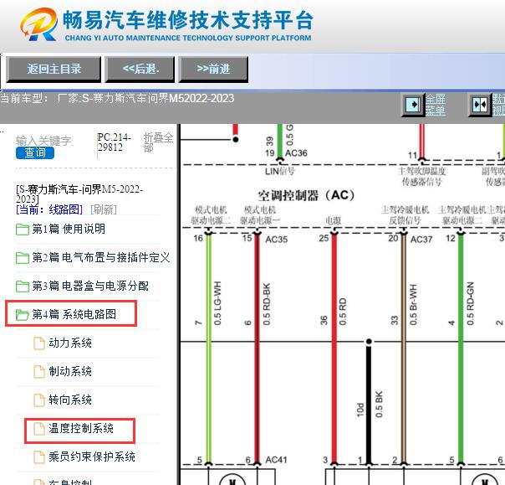The width and height of the screenshot is (505, 485).
Task: Click the folder icon beside 第3篇
Action: tap(23, 286)
